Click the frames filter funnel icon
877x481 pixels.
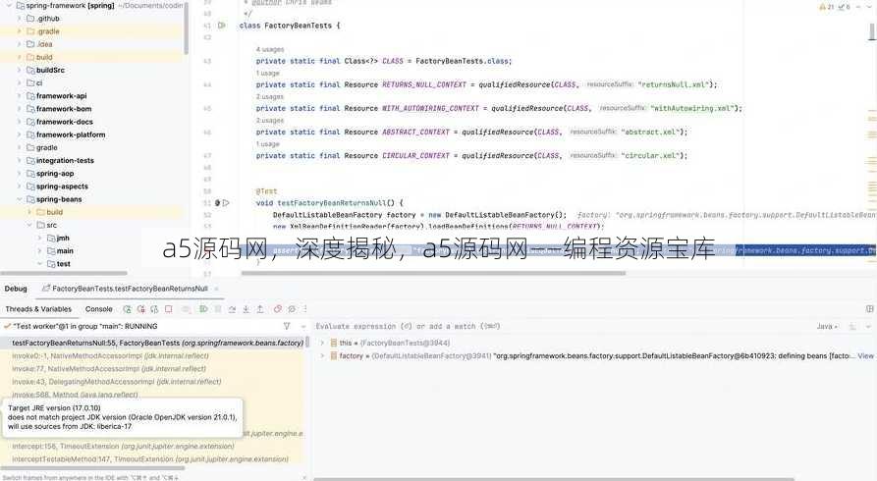pyautogui.click(x=287, y=326)
